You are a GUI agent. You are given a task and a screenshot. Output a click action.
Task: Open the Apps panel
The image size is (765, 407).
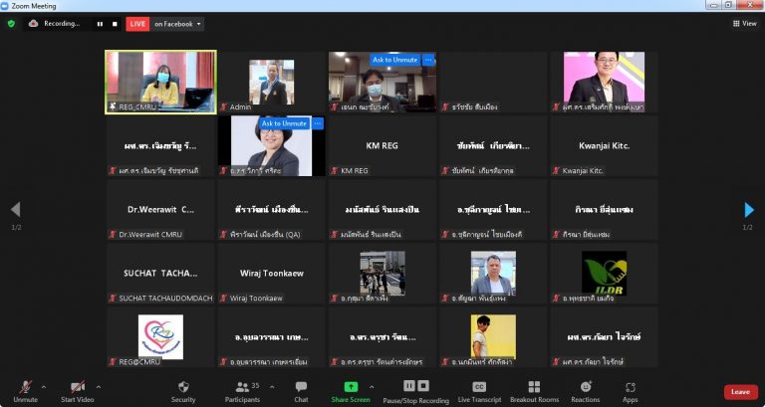click(631, 390)
